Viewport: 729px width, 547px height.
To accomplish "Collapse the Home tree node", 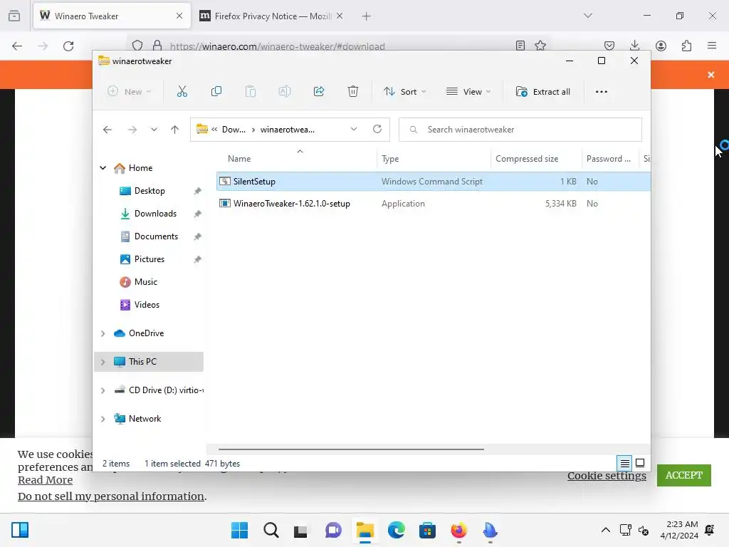I will coord(103,168).
